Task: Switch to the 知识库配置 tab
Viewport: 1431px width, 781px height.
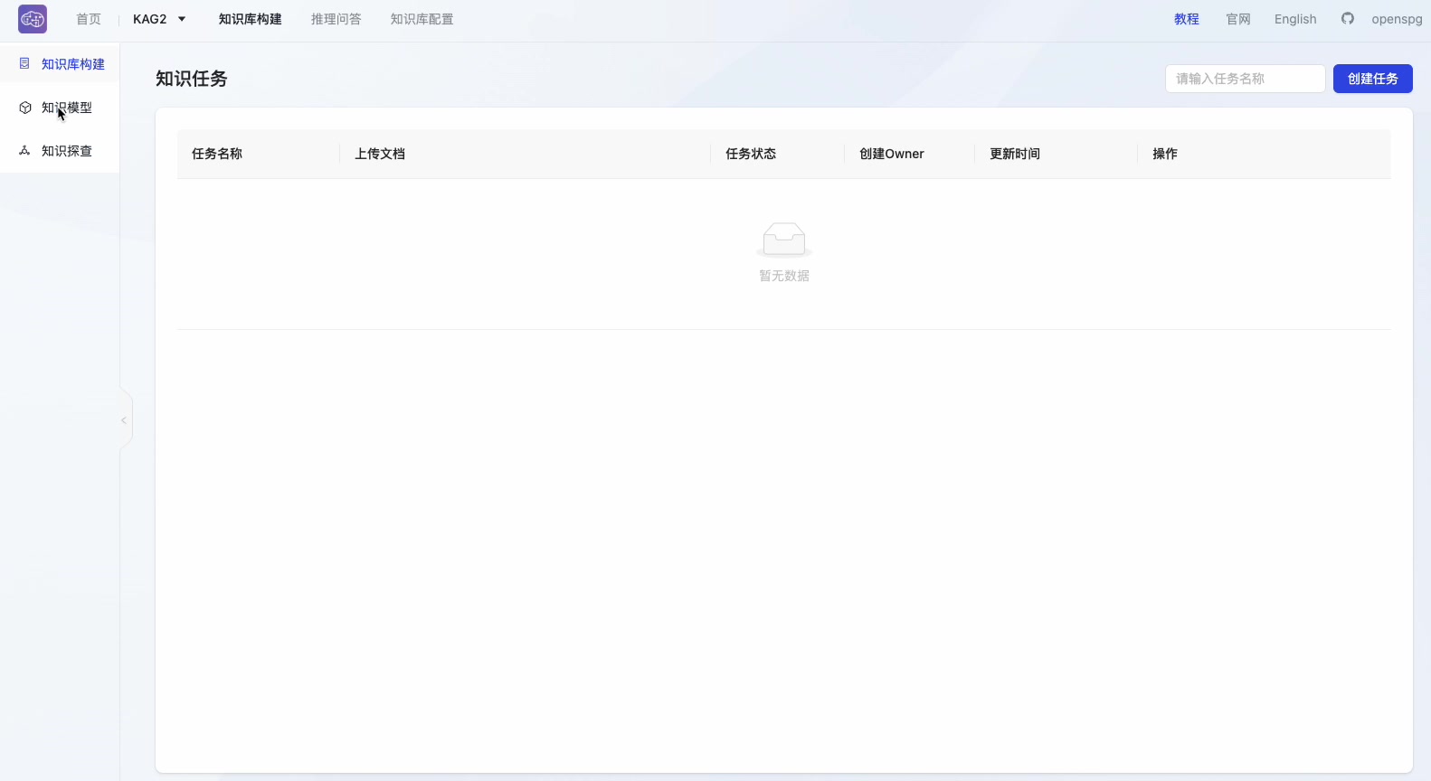Action: point(422,19)
